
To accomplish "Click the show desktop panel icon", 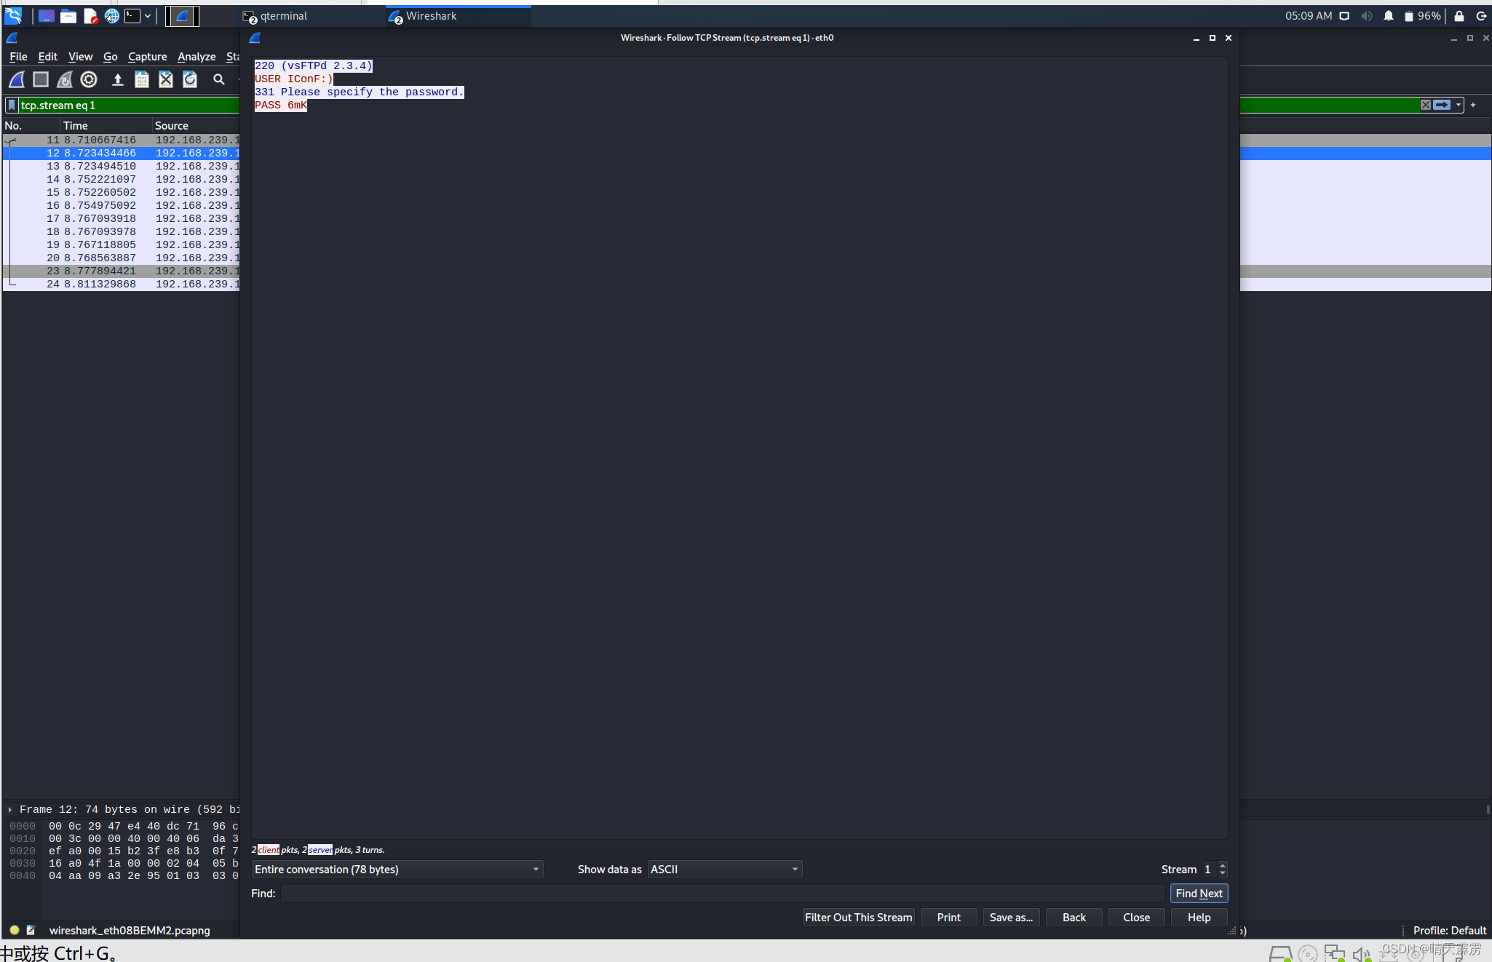I will pyautogui.click(x=46, y=15).
